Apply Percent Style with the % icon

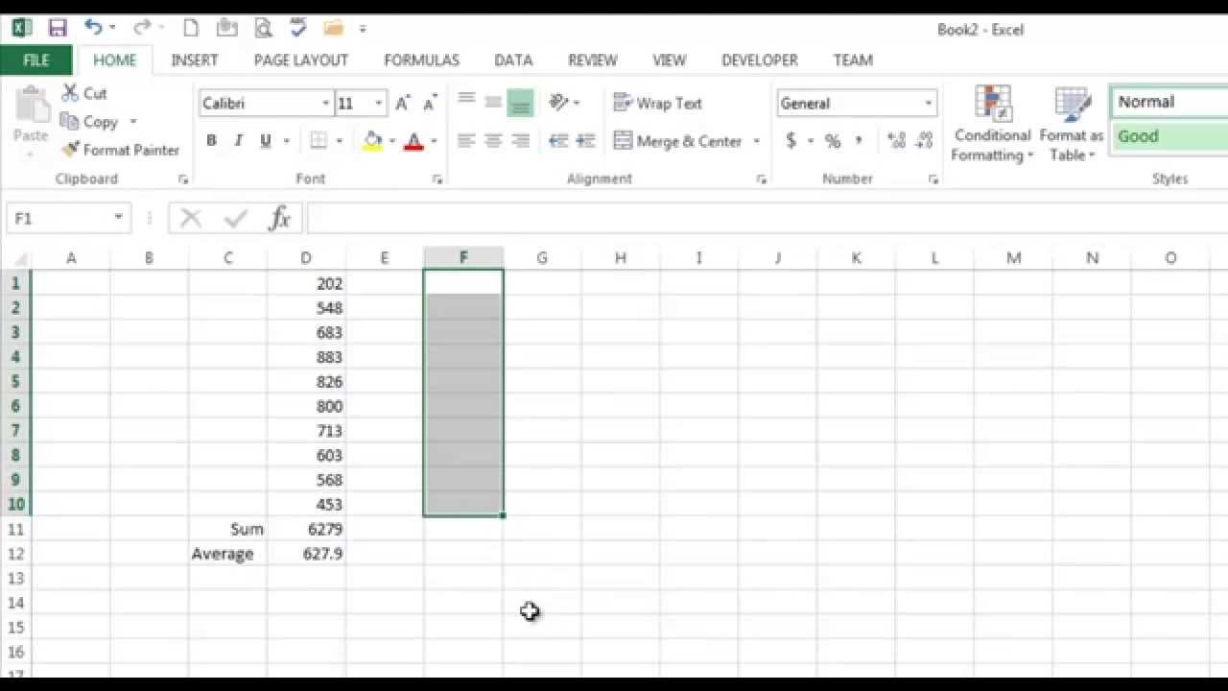(833, 141)
